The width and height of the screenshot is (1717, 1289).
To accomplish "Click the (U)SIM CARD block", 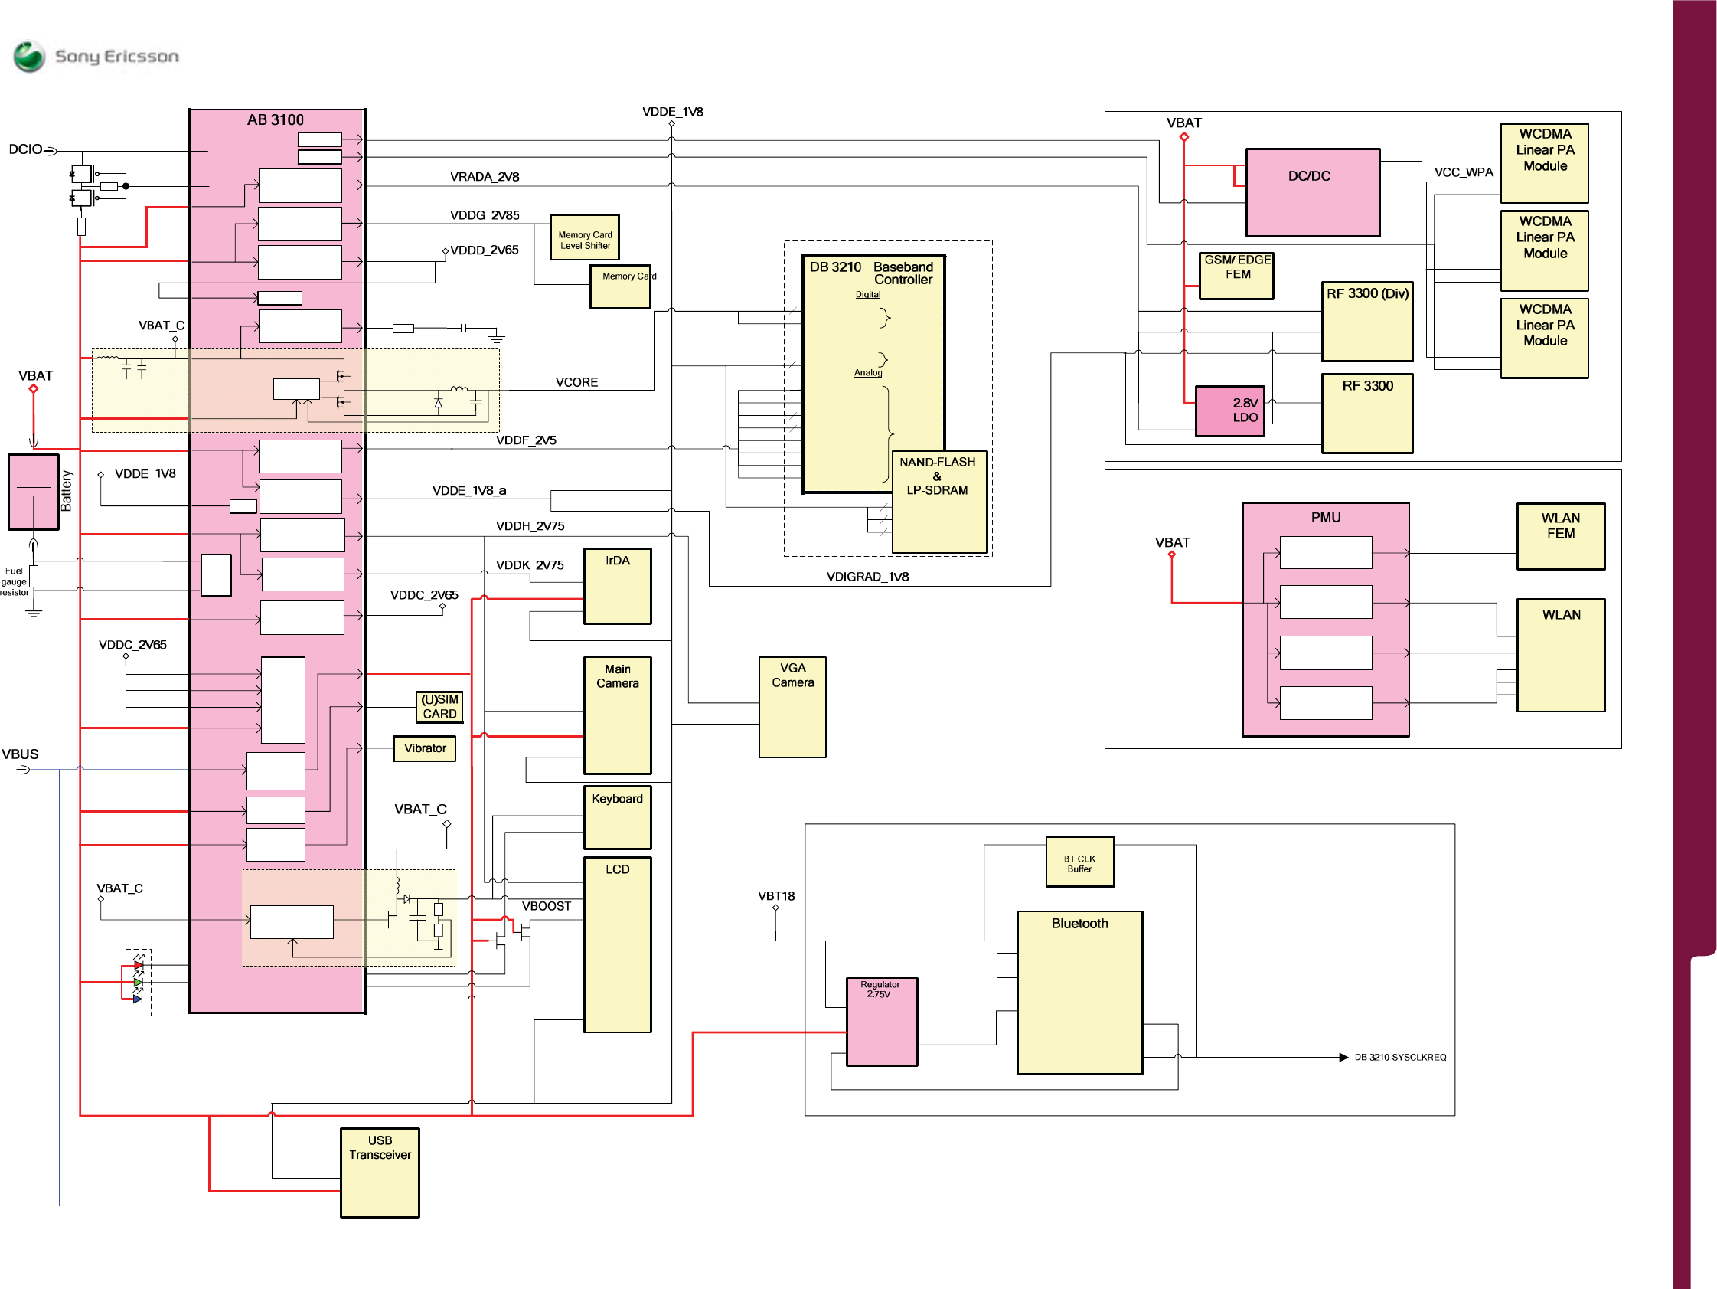I will [x=439, y=707].
